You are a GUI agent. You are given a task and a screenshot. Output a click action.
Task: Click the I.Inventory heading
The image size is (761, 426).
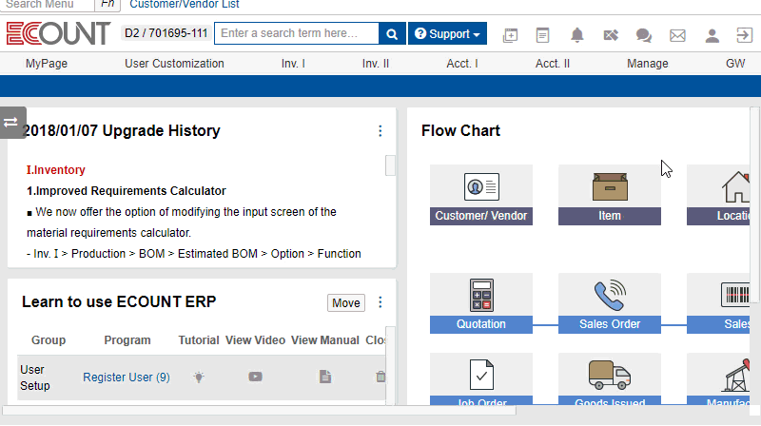tap(56, 170)
